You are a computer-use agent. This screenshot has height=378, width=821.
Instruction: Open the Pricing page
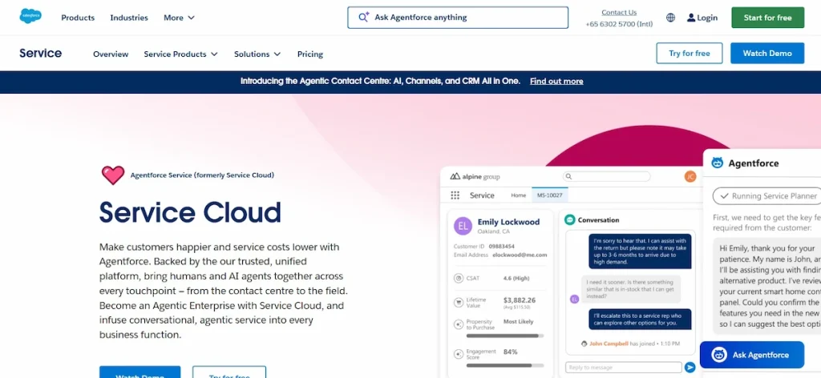point(310,54)
